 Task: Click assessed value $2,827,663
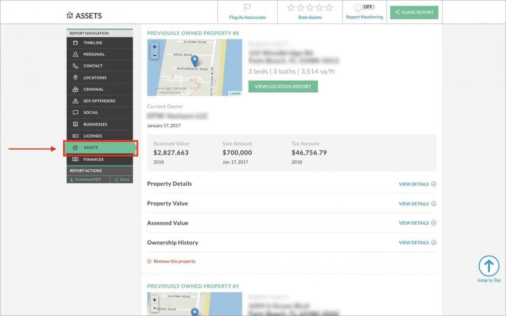pos(171,153)
